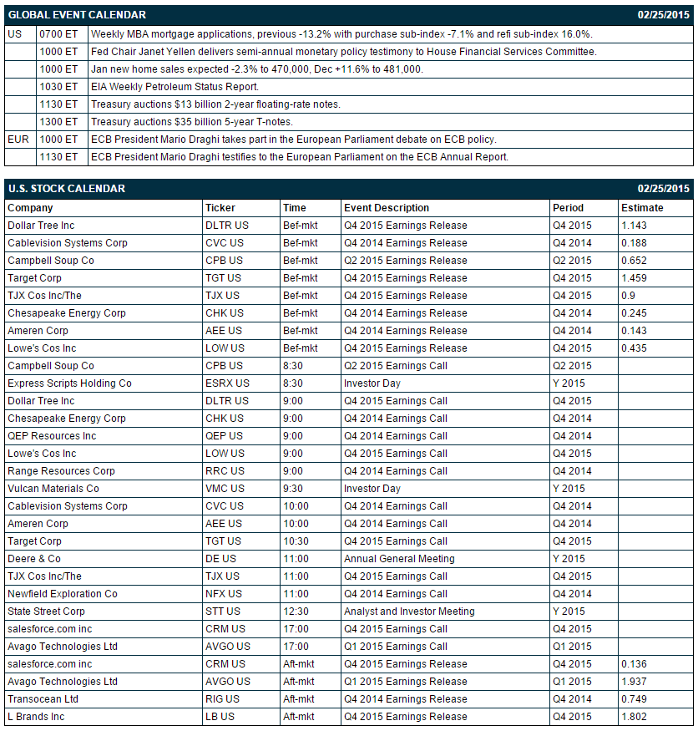The width and height of the screenshot is (698, 731).
Task: Click the DE US ticker
Action: pos(221,559)
